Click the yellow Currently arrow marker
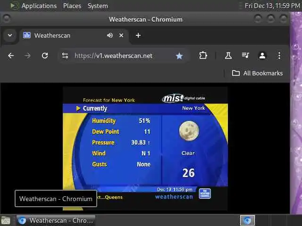Image resolution: width=302 pixels, height=226 pixels. point(78,108)
